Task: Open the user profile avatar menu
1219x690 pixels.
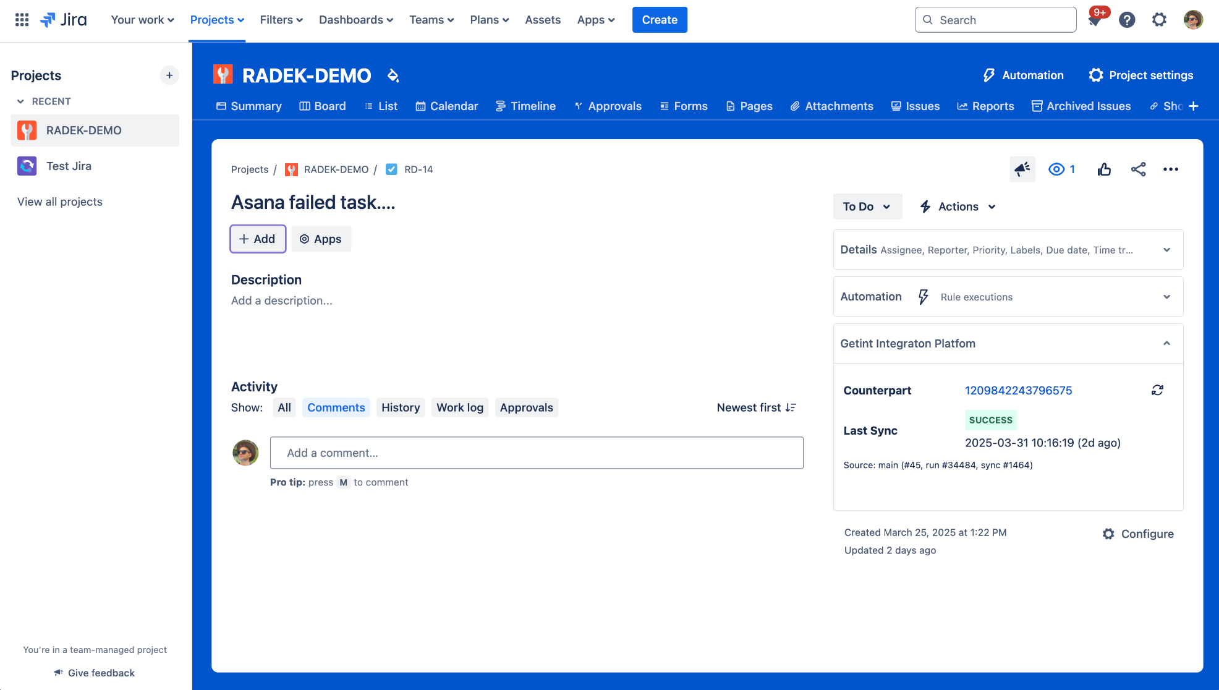Action: pyautogui.click(x=1193, y=20)
